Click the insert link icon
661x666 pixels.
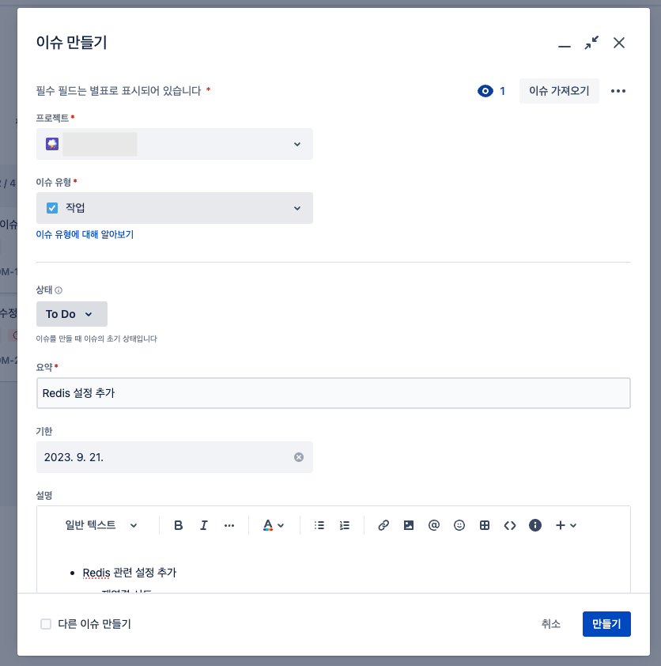[383, 525]
